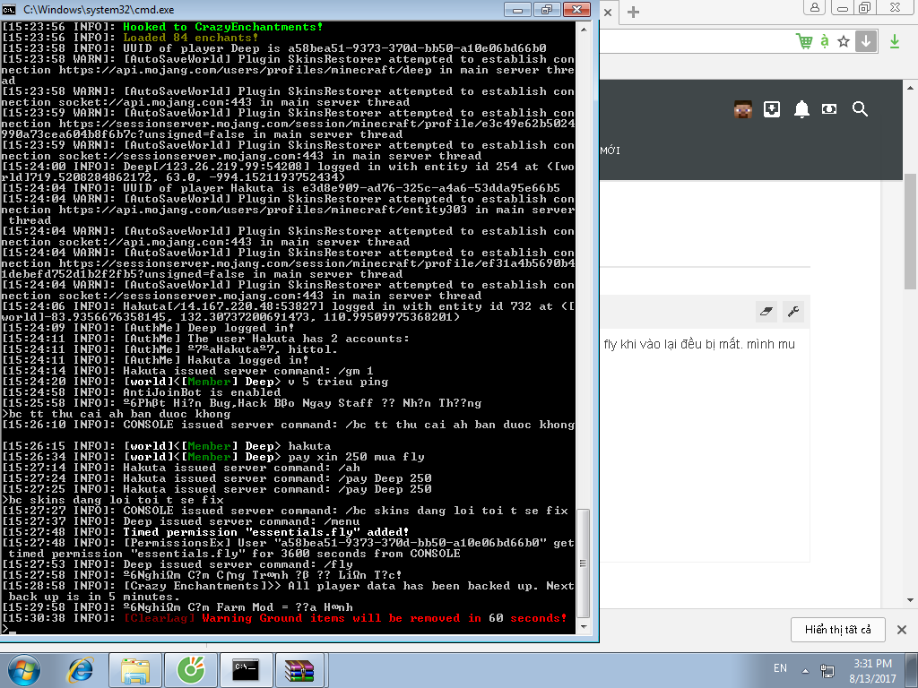Screen dimensions: 918x688
Task: Click the 'Deep issued server command: /fly' line
Action: [x=177, y=564]
